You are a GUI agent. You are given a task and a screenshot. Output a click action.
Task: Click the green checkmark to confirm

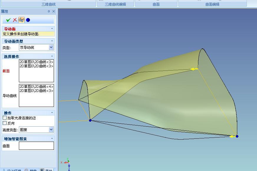[8, 20]
